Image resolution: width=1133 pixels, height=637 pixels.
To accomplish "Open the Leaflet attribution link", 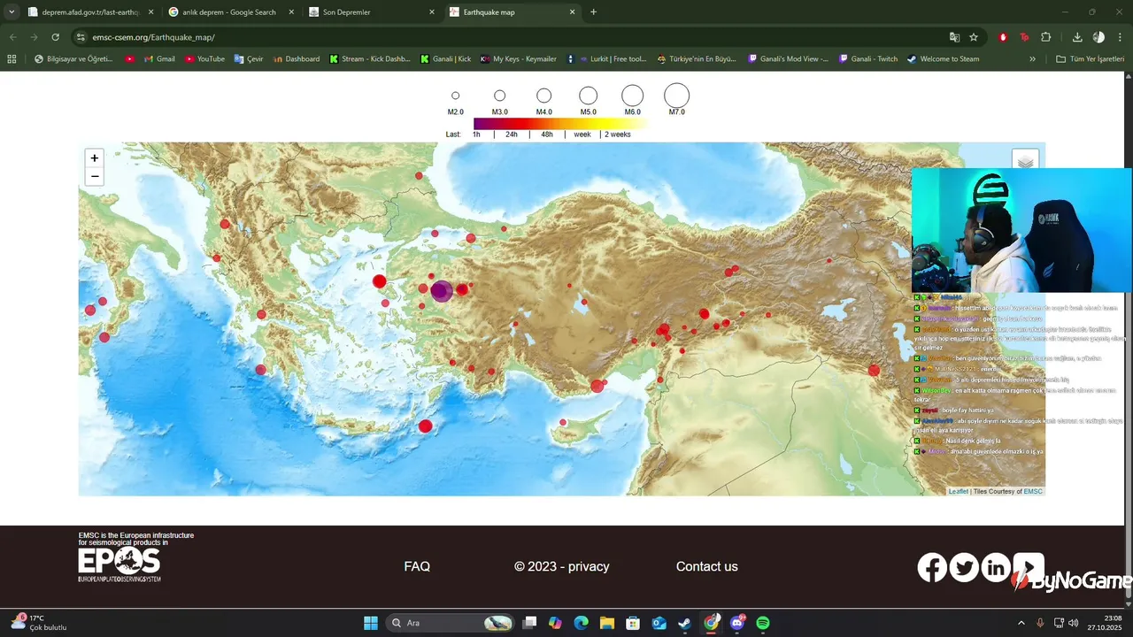I will click(958, 491).
